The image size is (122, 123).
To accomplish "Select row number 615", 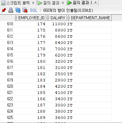I will [7, 55].
